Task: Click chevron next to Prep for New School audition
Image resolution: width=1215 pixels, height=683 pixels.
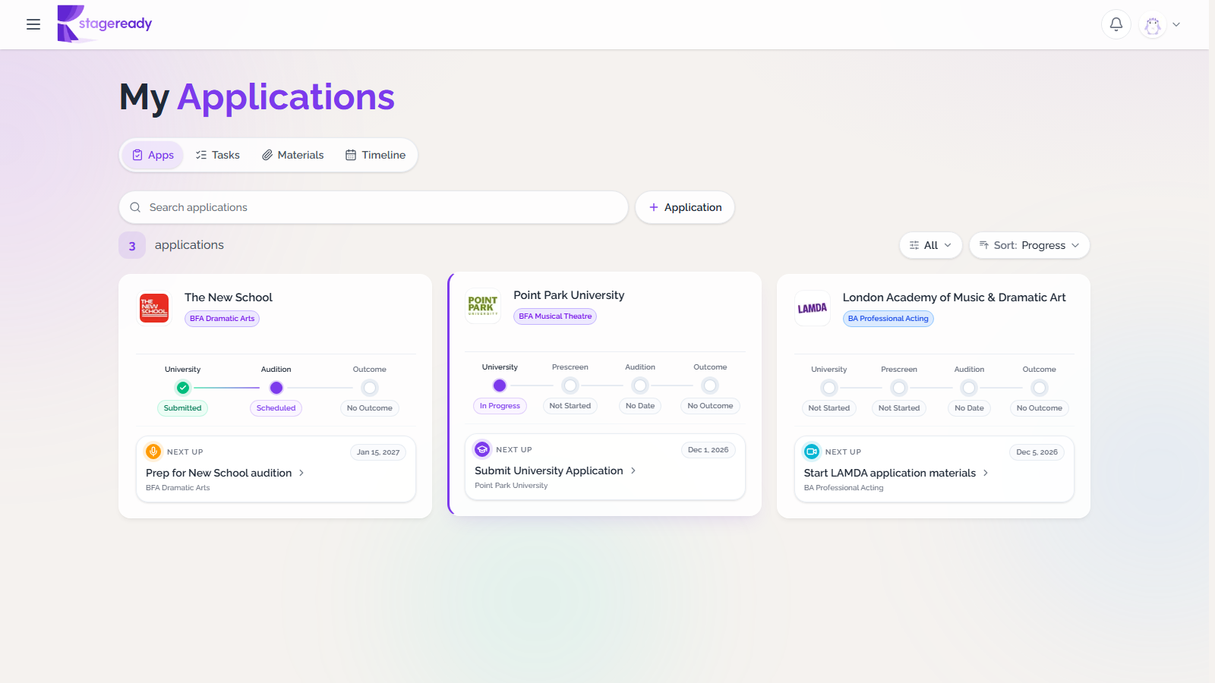Action: pyautogui.click(x=301, y=473)
